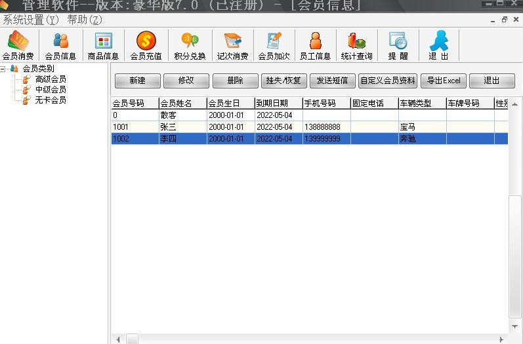Click the 新建 button
Viewport: 523px width, 344px height.
point(137,81)
